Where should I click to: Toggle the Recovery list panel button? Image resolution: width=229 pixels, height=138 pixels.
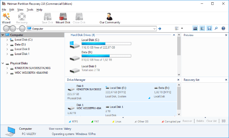point(209,29)
